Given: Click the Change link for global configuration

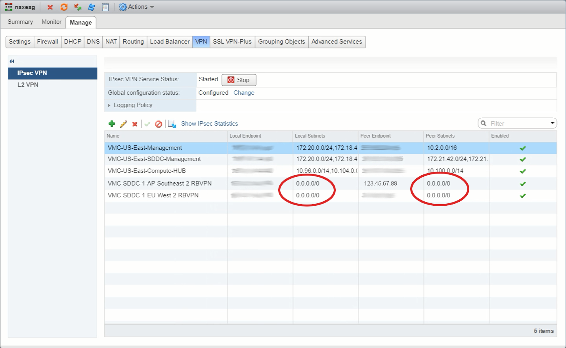Looking at the screenshot, I should 244,93.
